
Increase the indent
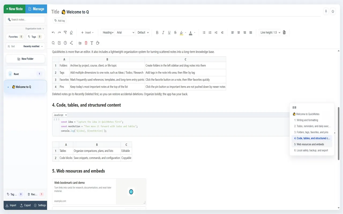216,33
